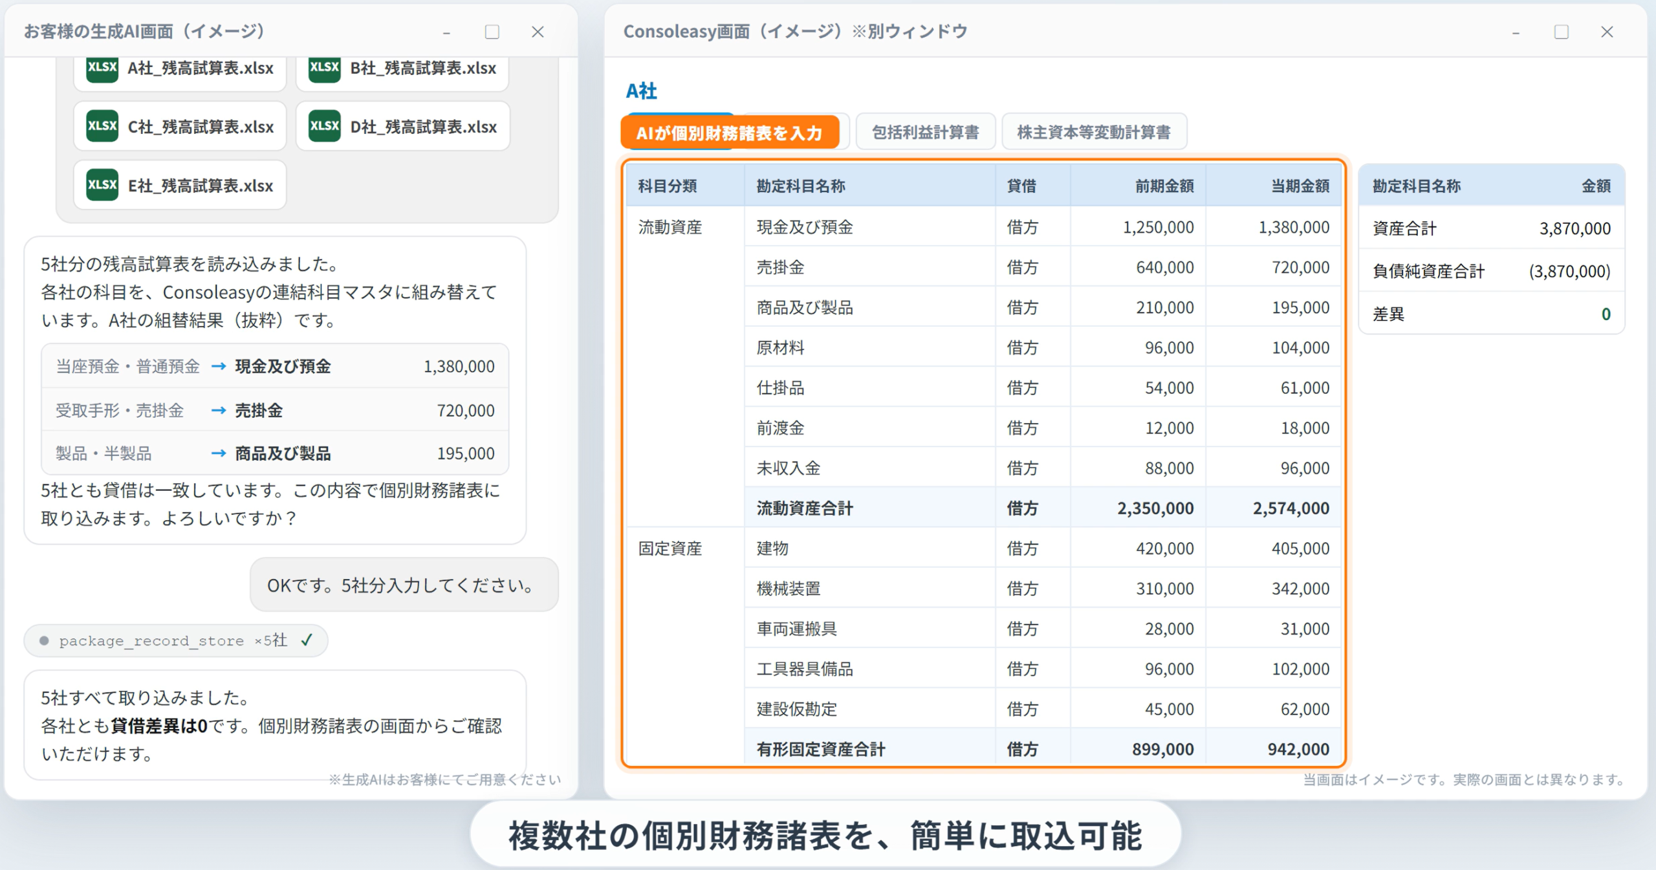The image size is (1656, 870).
Task: Click the 負債純資産合計 summary row
Action: [x=1492, y=271]
